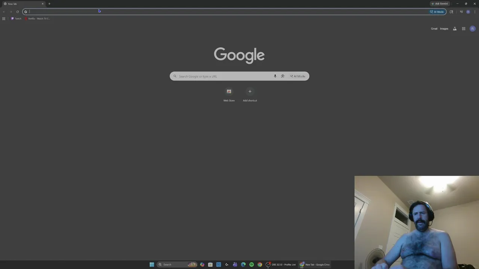Image resolution: width=479 pixels, height=269 pixels.
Task: Open Google Images link
Action: [444, 29]
